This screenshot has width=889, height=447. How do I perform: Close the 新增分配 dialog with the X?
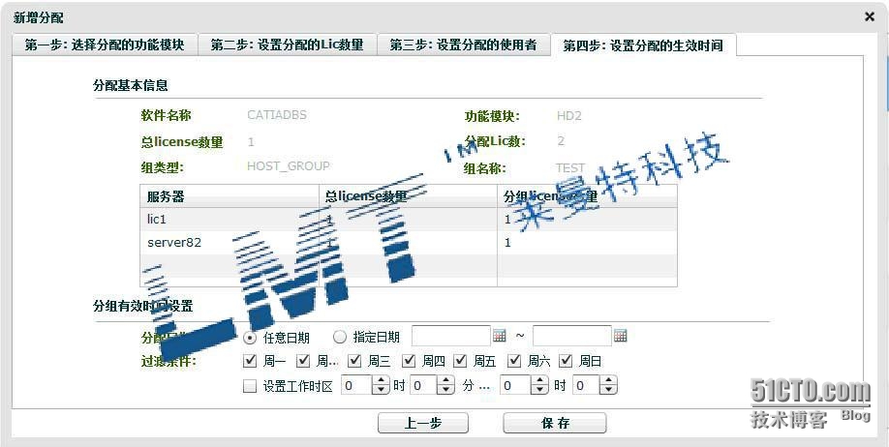pyautogui.click(x=870, y=17)
